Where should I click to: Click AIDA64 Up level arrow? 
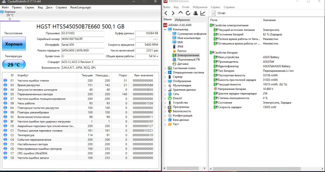coord(180,13)
